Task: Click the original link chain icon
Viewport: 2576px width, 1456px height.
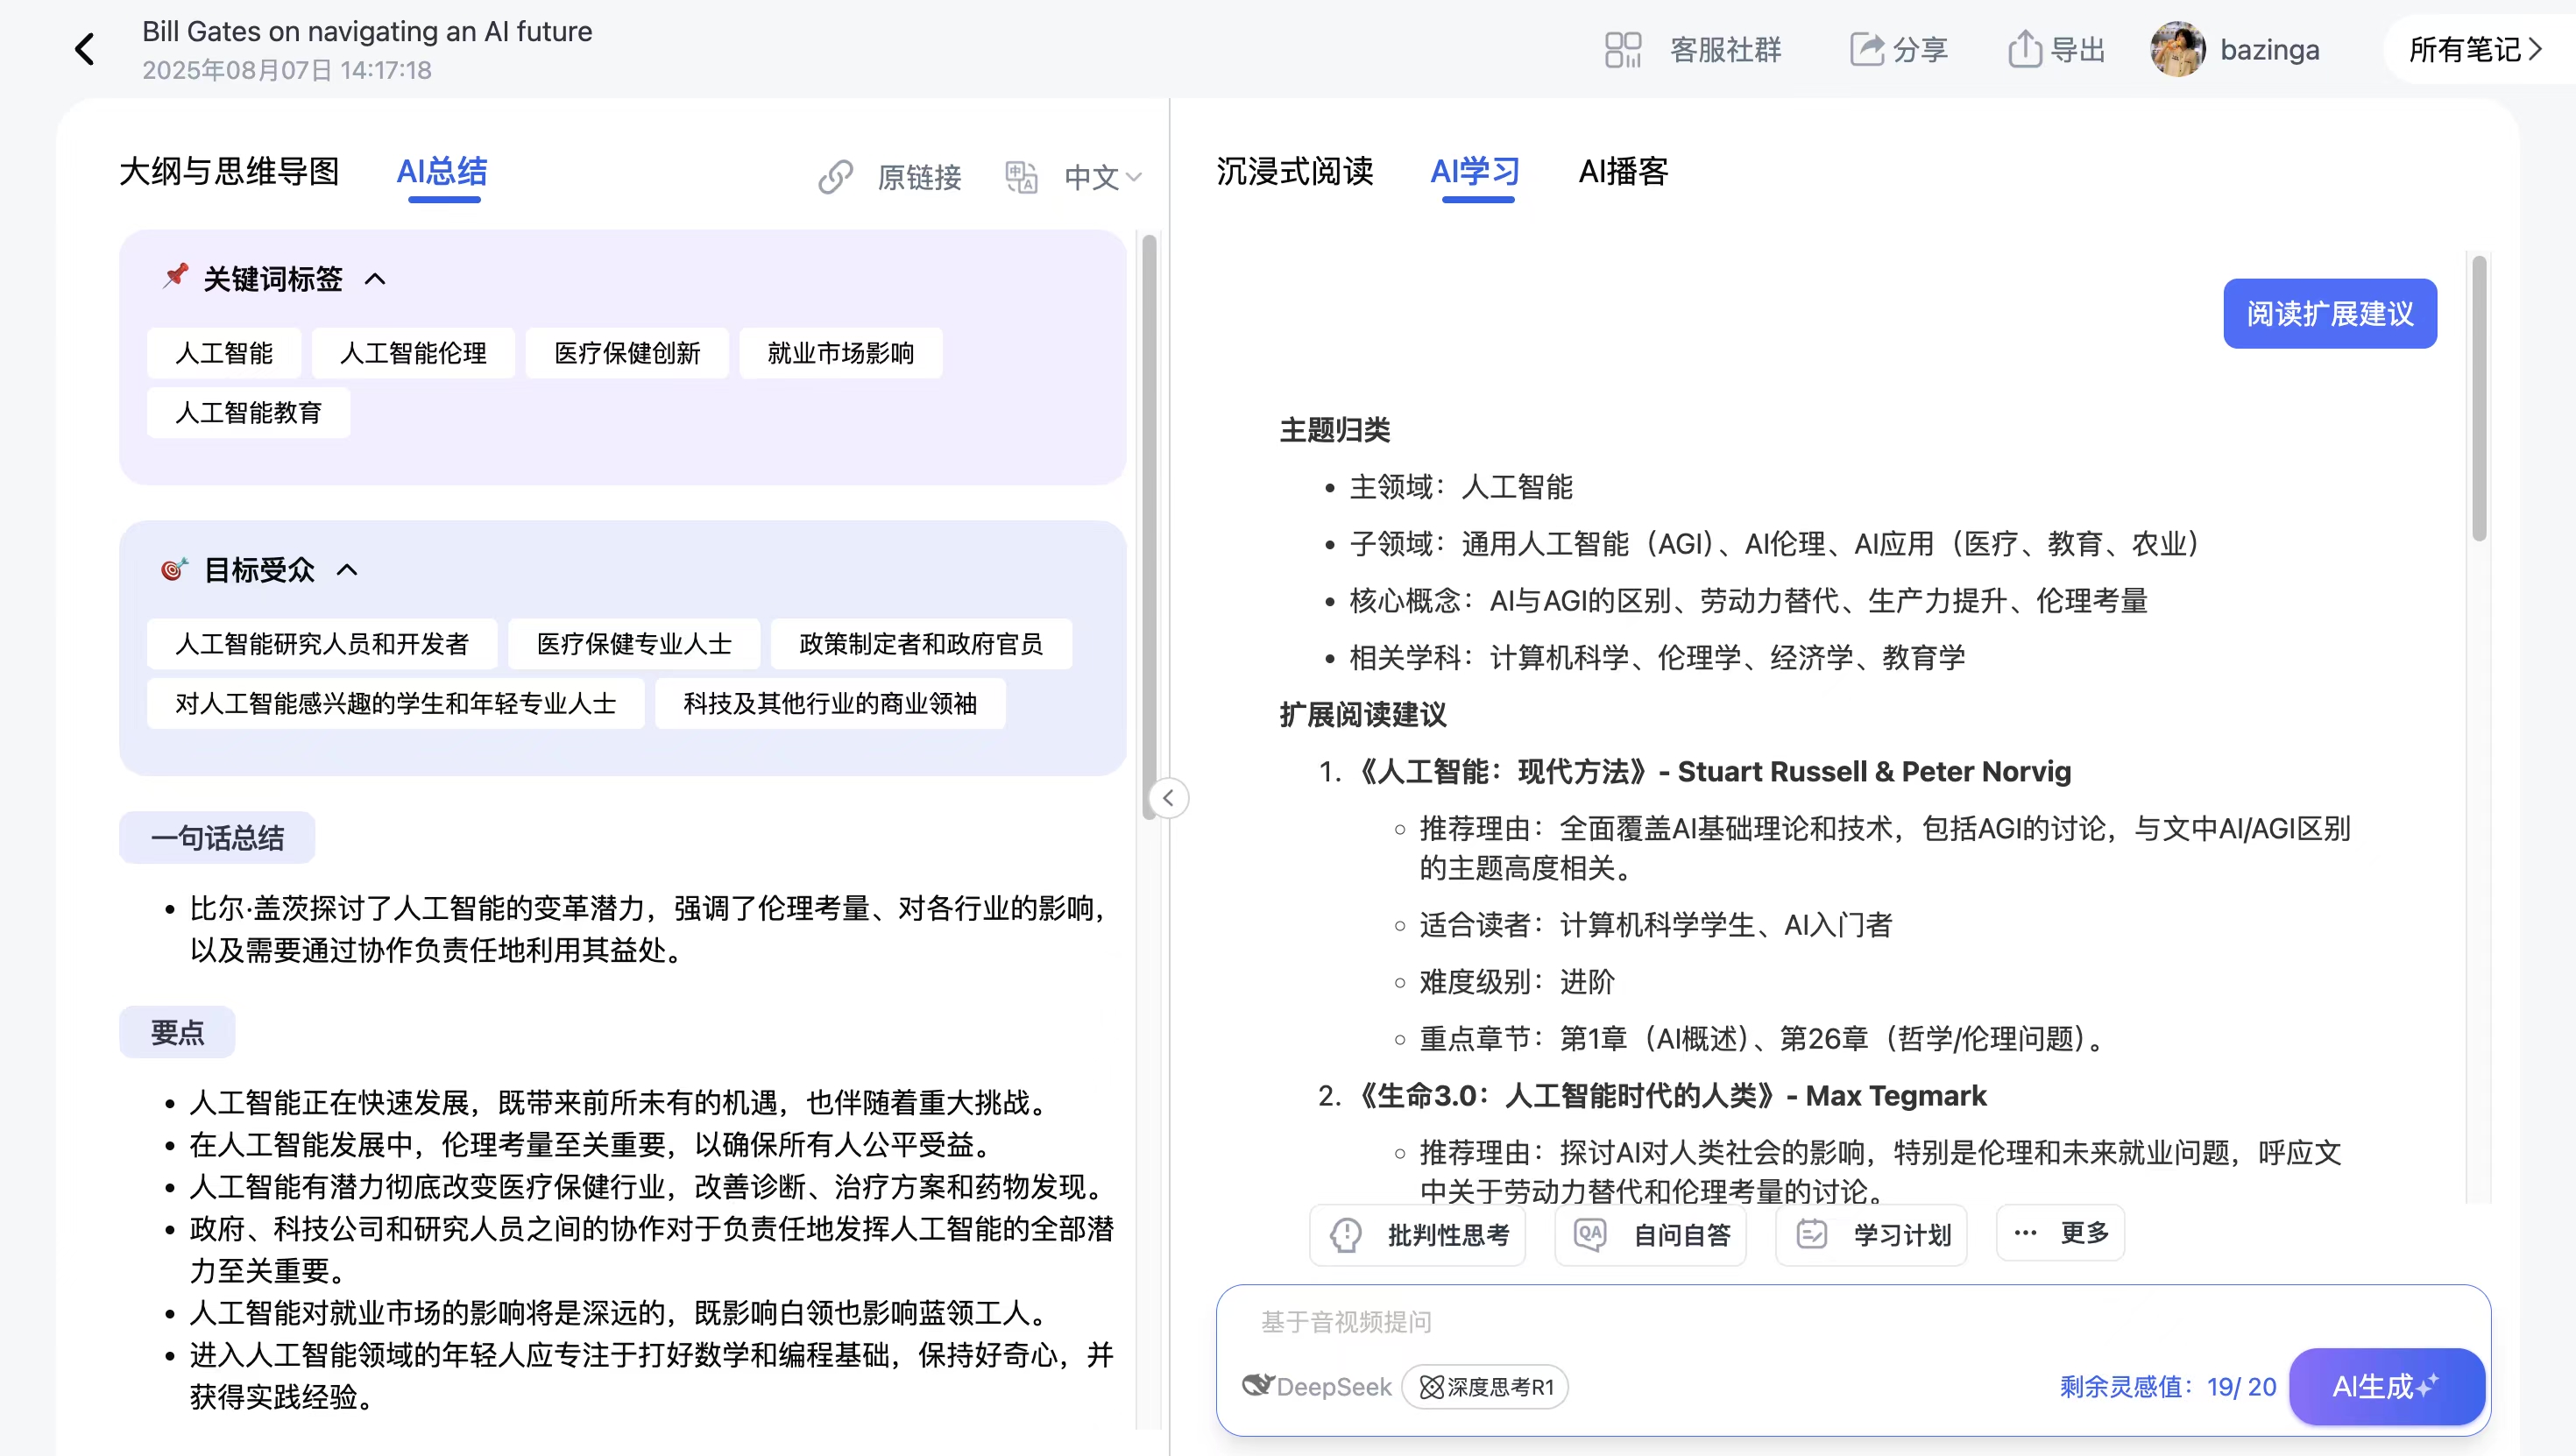Action: click(835, 177)
